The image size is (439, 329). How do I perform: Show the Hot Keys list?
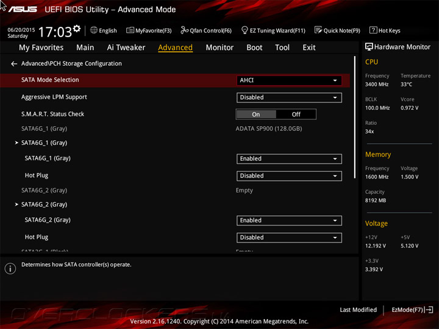(x=389, y=30)
